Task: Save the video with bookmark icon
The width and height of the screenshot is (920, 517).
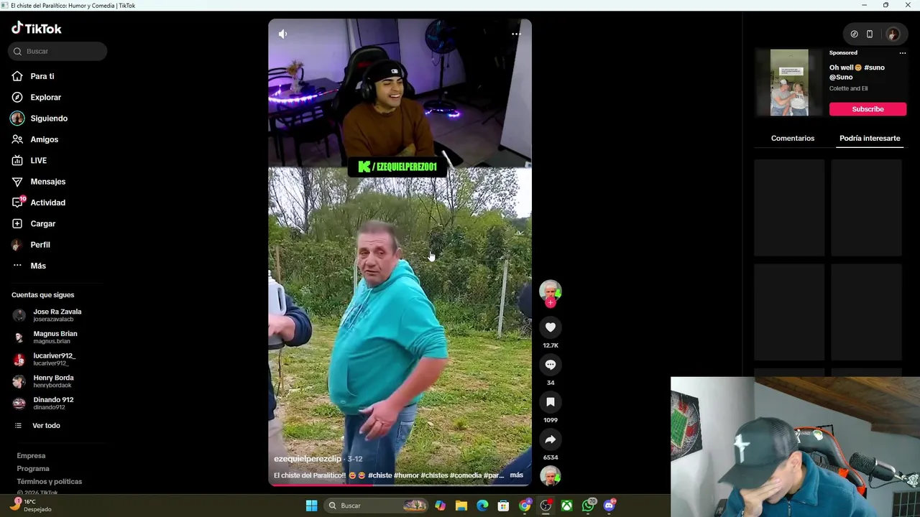Action: coord(551,402)
